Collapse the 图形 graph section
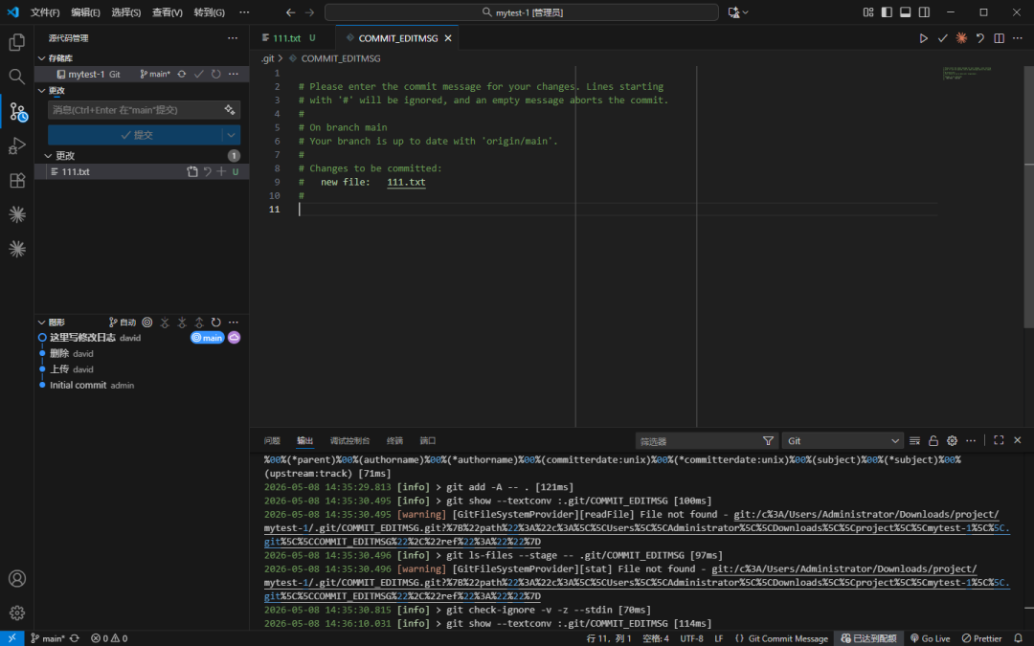 pyautogui.click(x=41, y=323)
